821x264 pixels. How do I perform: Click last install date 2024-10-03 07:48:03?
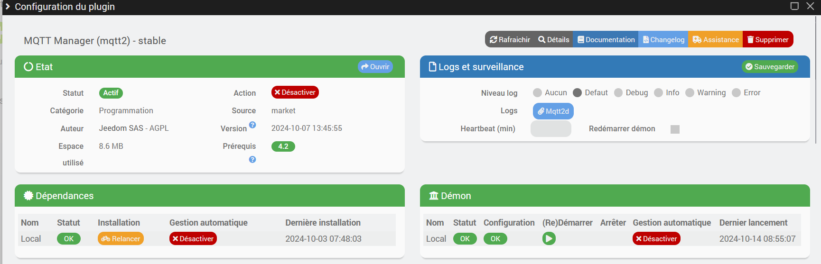323,239
